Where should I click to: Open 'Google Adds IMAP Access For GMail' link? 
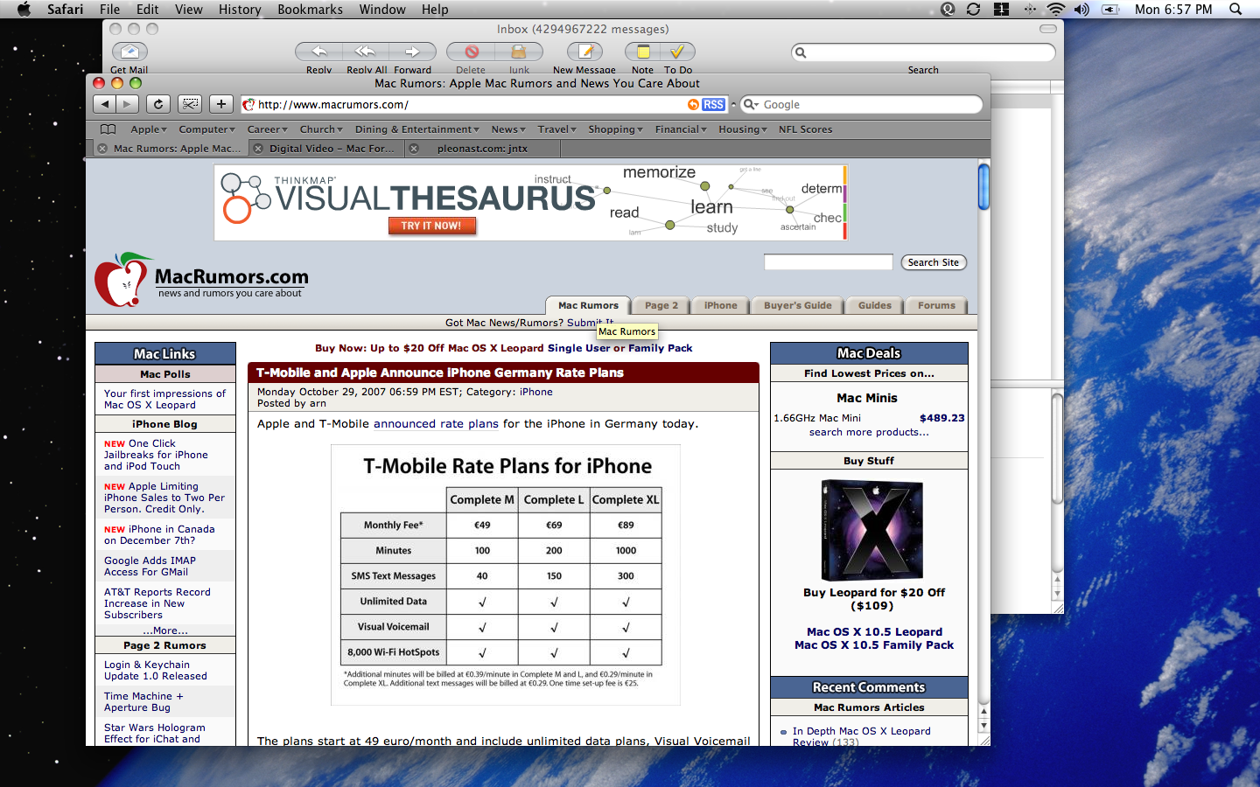click(x=150, y=567)
